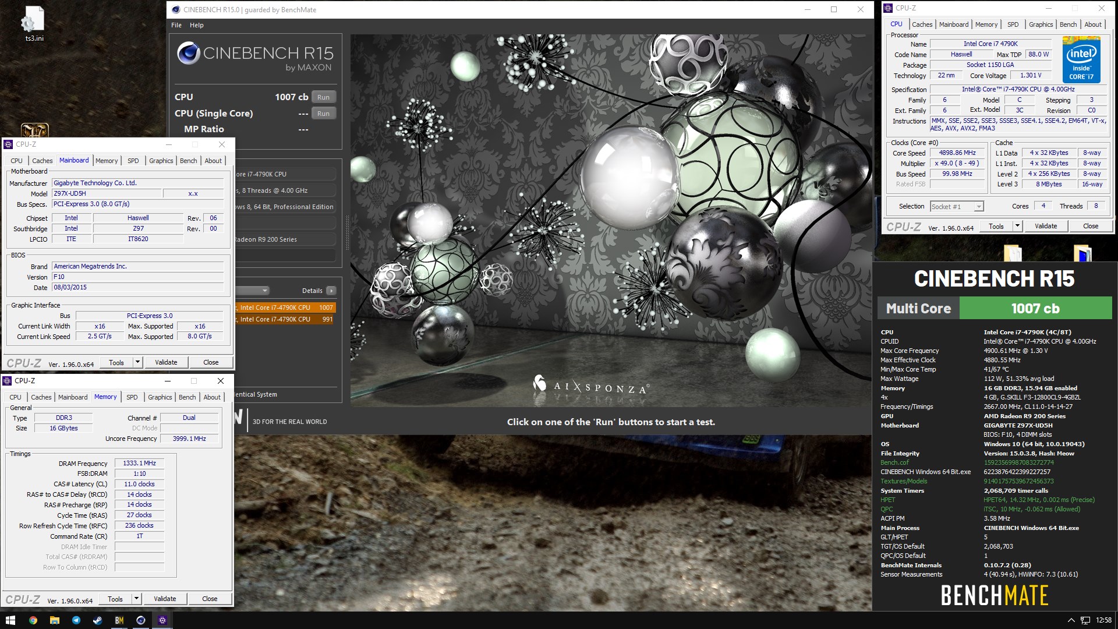Click Bench.cof link in BenchMate panel

pyautogui.click(x=894, y=462)
